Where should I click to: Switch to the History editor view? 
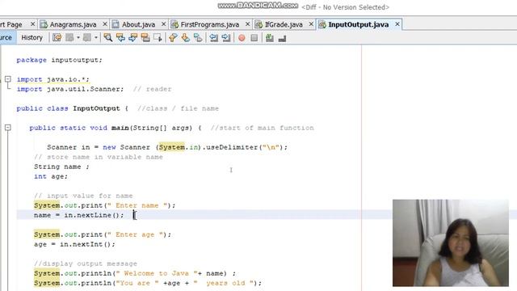tap(32, 38)
